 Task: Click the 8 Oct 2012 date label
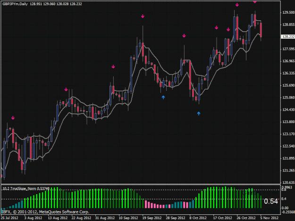point(198,218)
